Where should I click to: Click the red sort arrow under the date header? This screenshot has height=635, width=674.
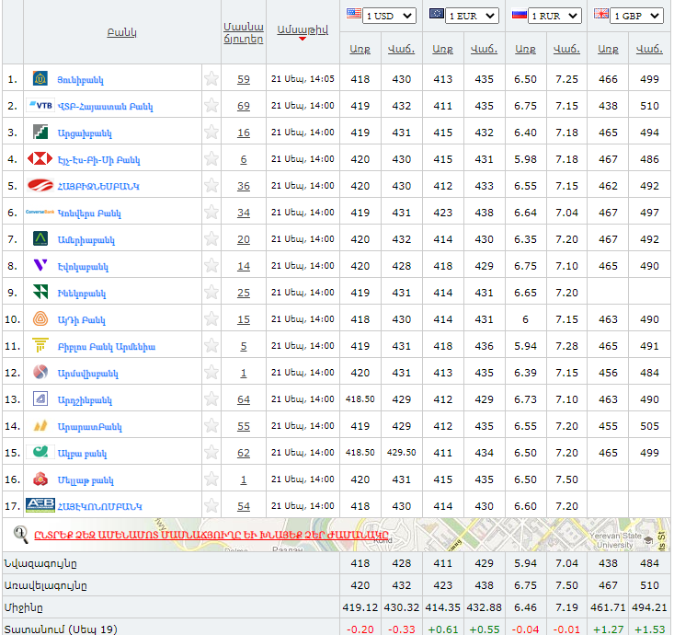pyautogui.click(x=303, y=39)
